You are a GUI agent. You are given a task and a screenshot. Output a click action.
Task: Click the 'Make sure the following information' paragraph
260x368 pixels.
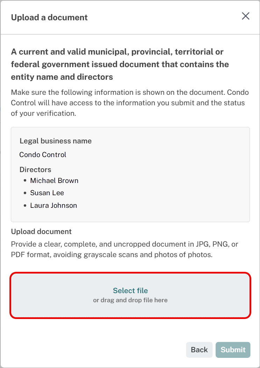click(130, 103)
